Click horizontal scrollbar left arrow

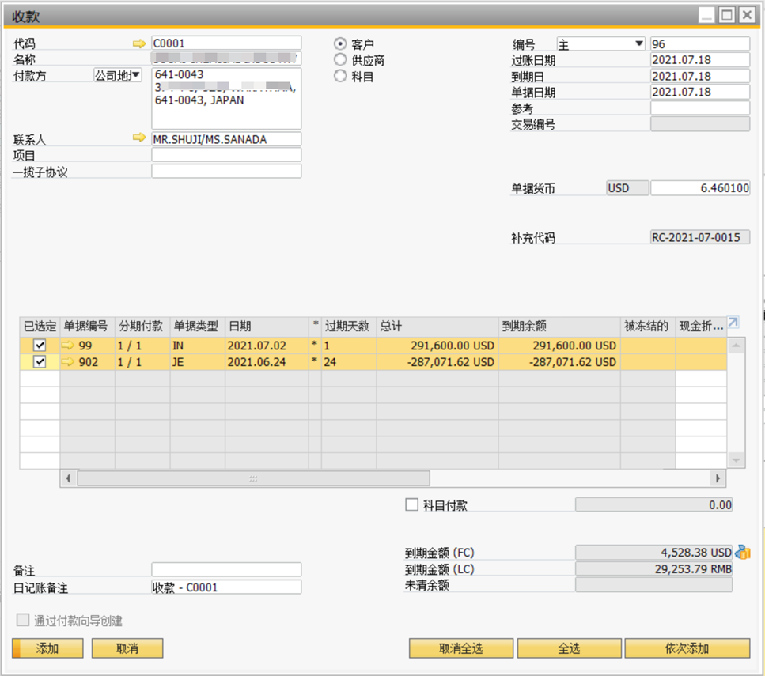pos(68,478)
